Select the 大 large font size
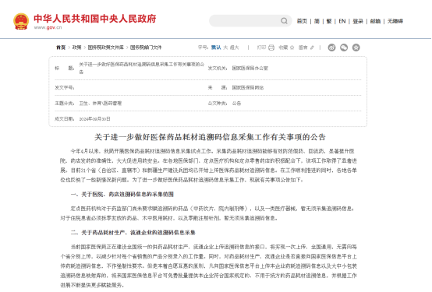 [225, 47]
